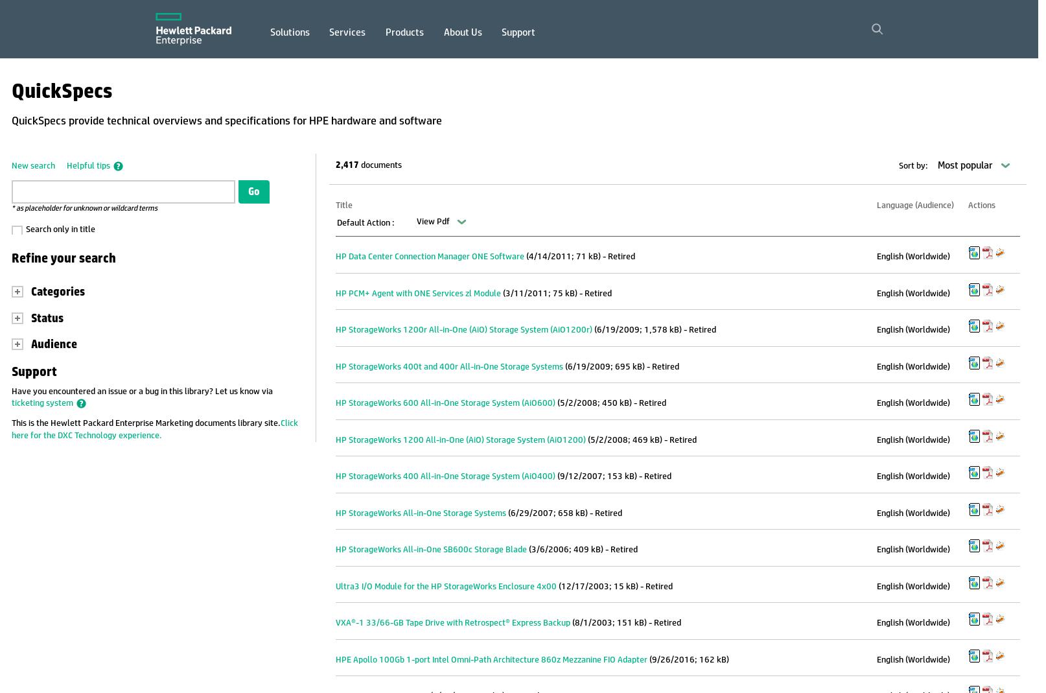
Task: Click orange action icon for HP Data Center Connection Manager
Action: click(1000, 253)
